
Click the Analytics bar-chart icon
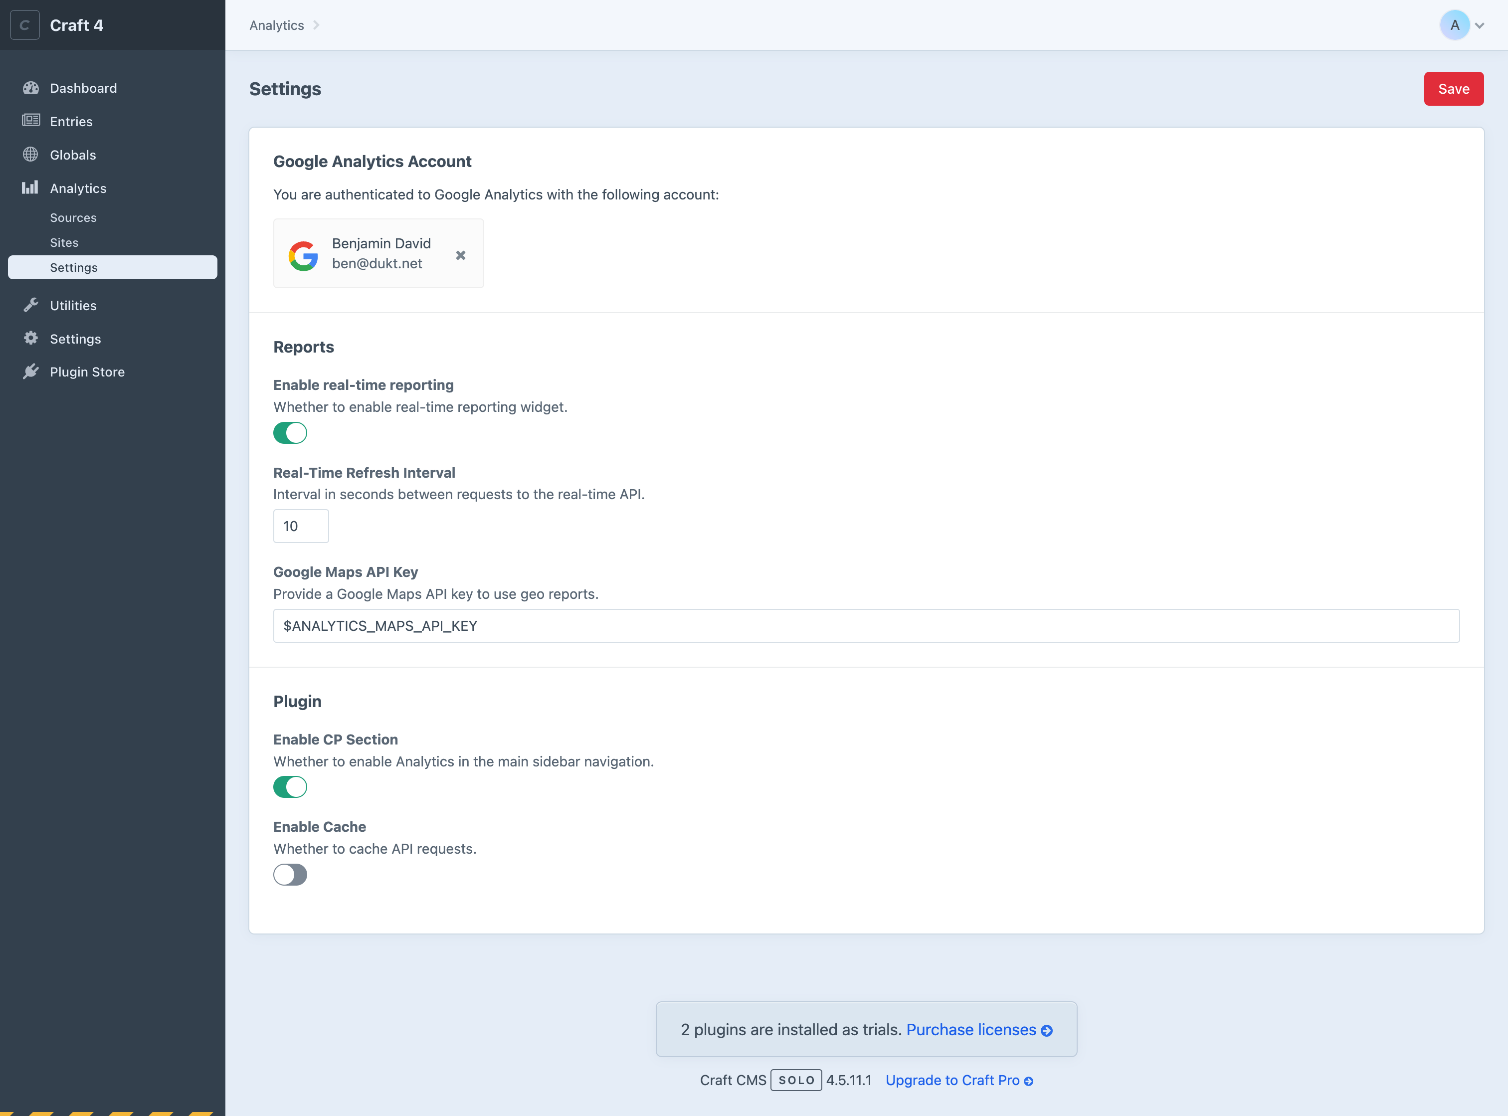tap(30, 188)
